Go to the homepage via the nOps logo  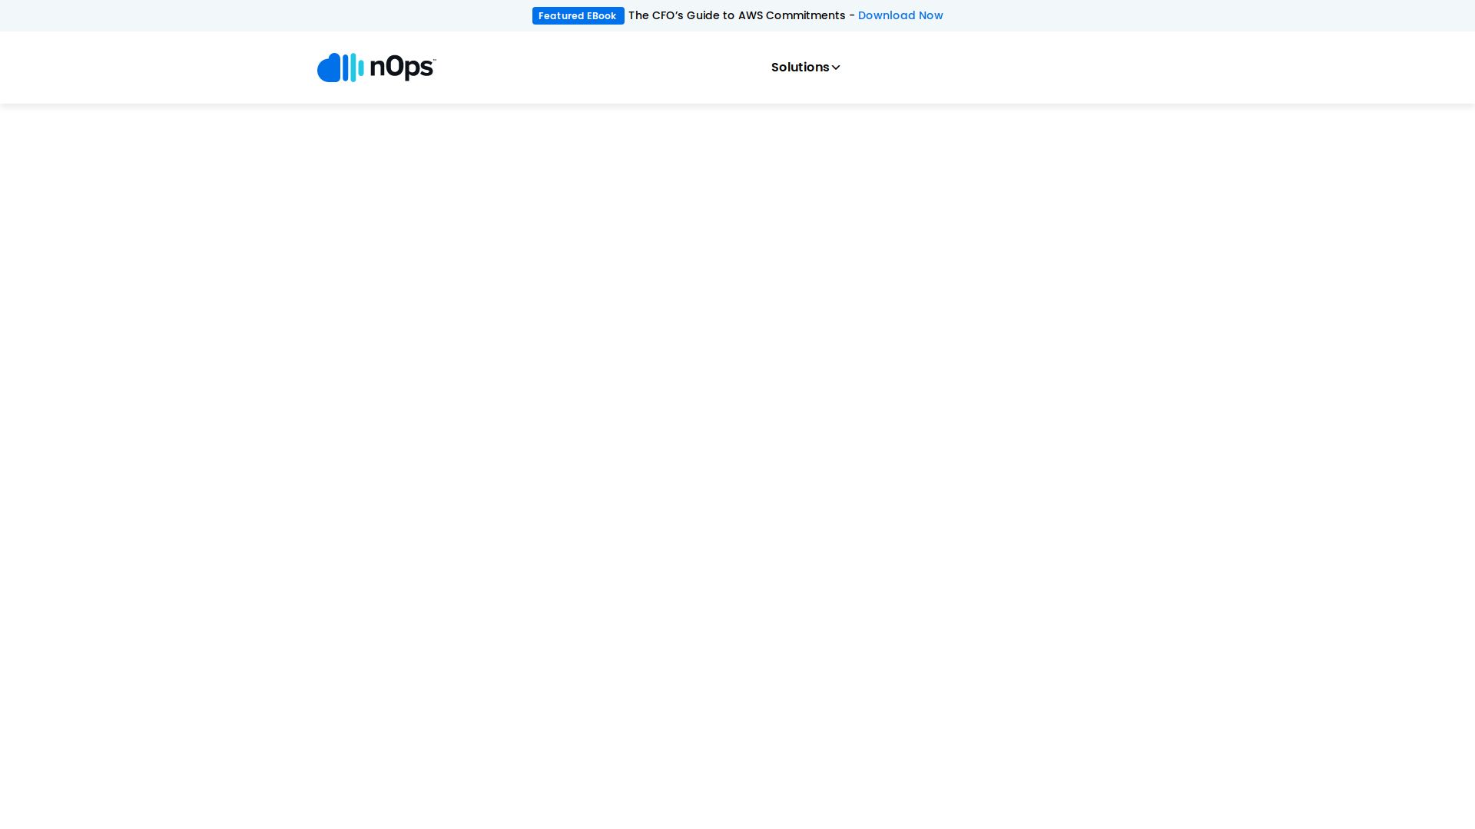376,68
